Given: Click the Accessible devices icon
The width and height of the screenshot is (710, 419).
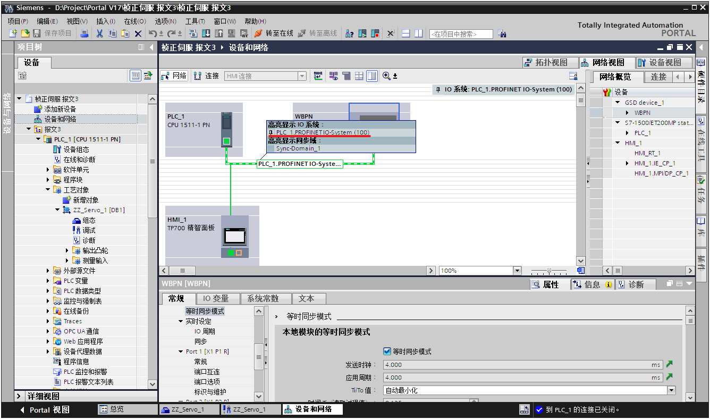Looking at the screenshot, I should [x=349, y=33].
